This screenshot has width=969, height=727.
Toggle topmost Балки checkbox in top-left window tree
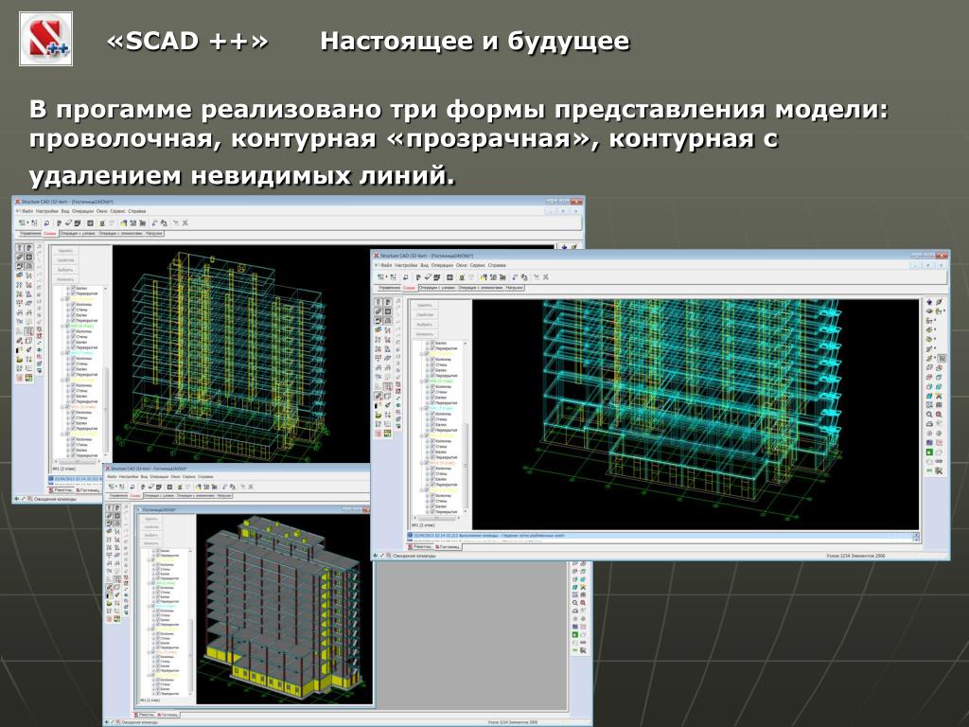point(73,288)
